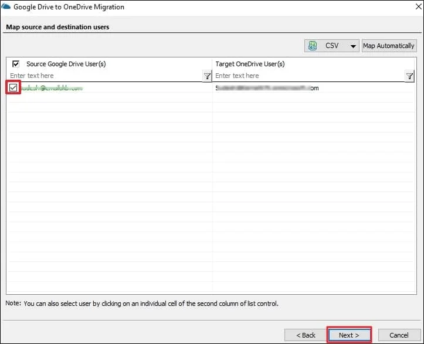Toggle the select-all Source Google Drive User(s) checkbox
The image size is (424, 344).
point(16,64)
